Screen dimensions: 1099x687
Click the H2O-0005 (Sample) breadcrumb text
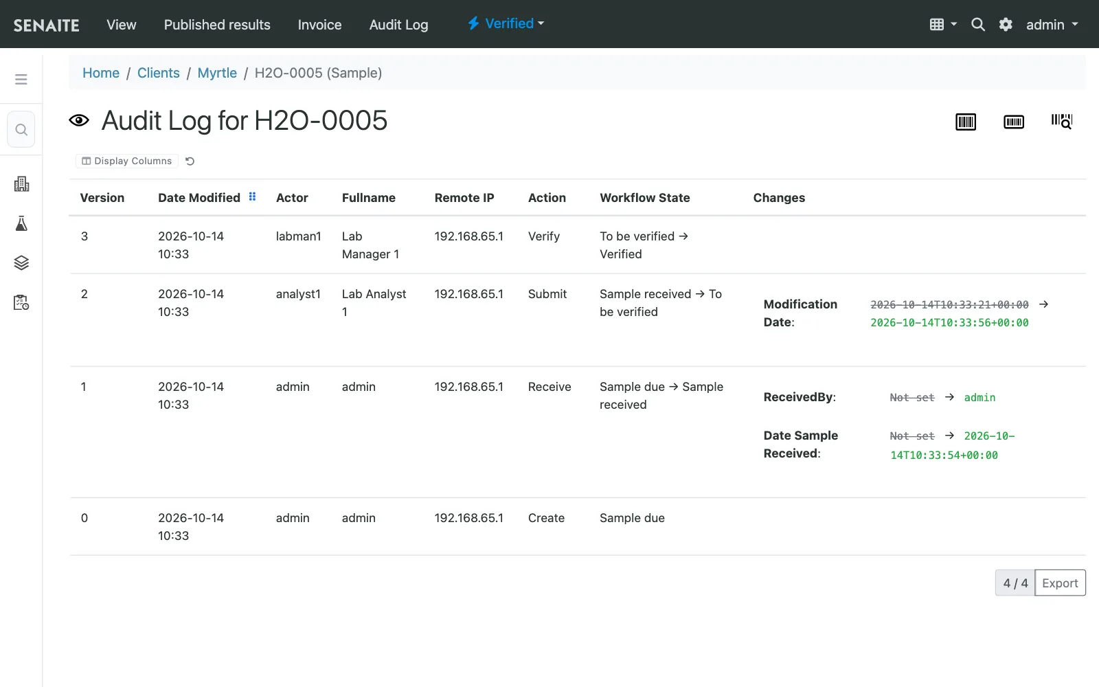click(x=318, y=73)
